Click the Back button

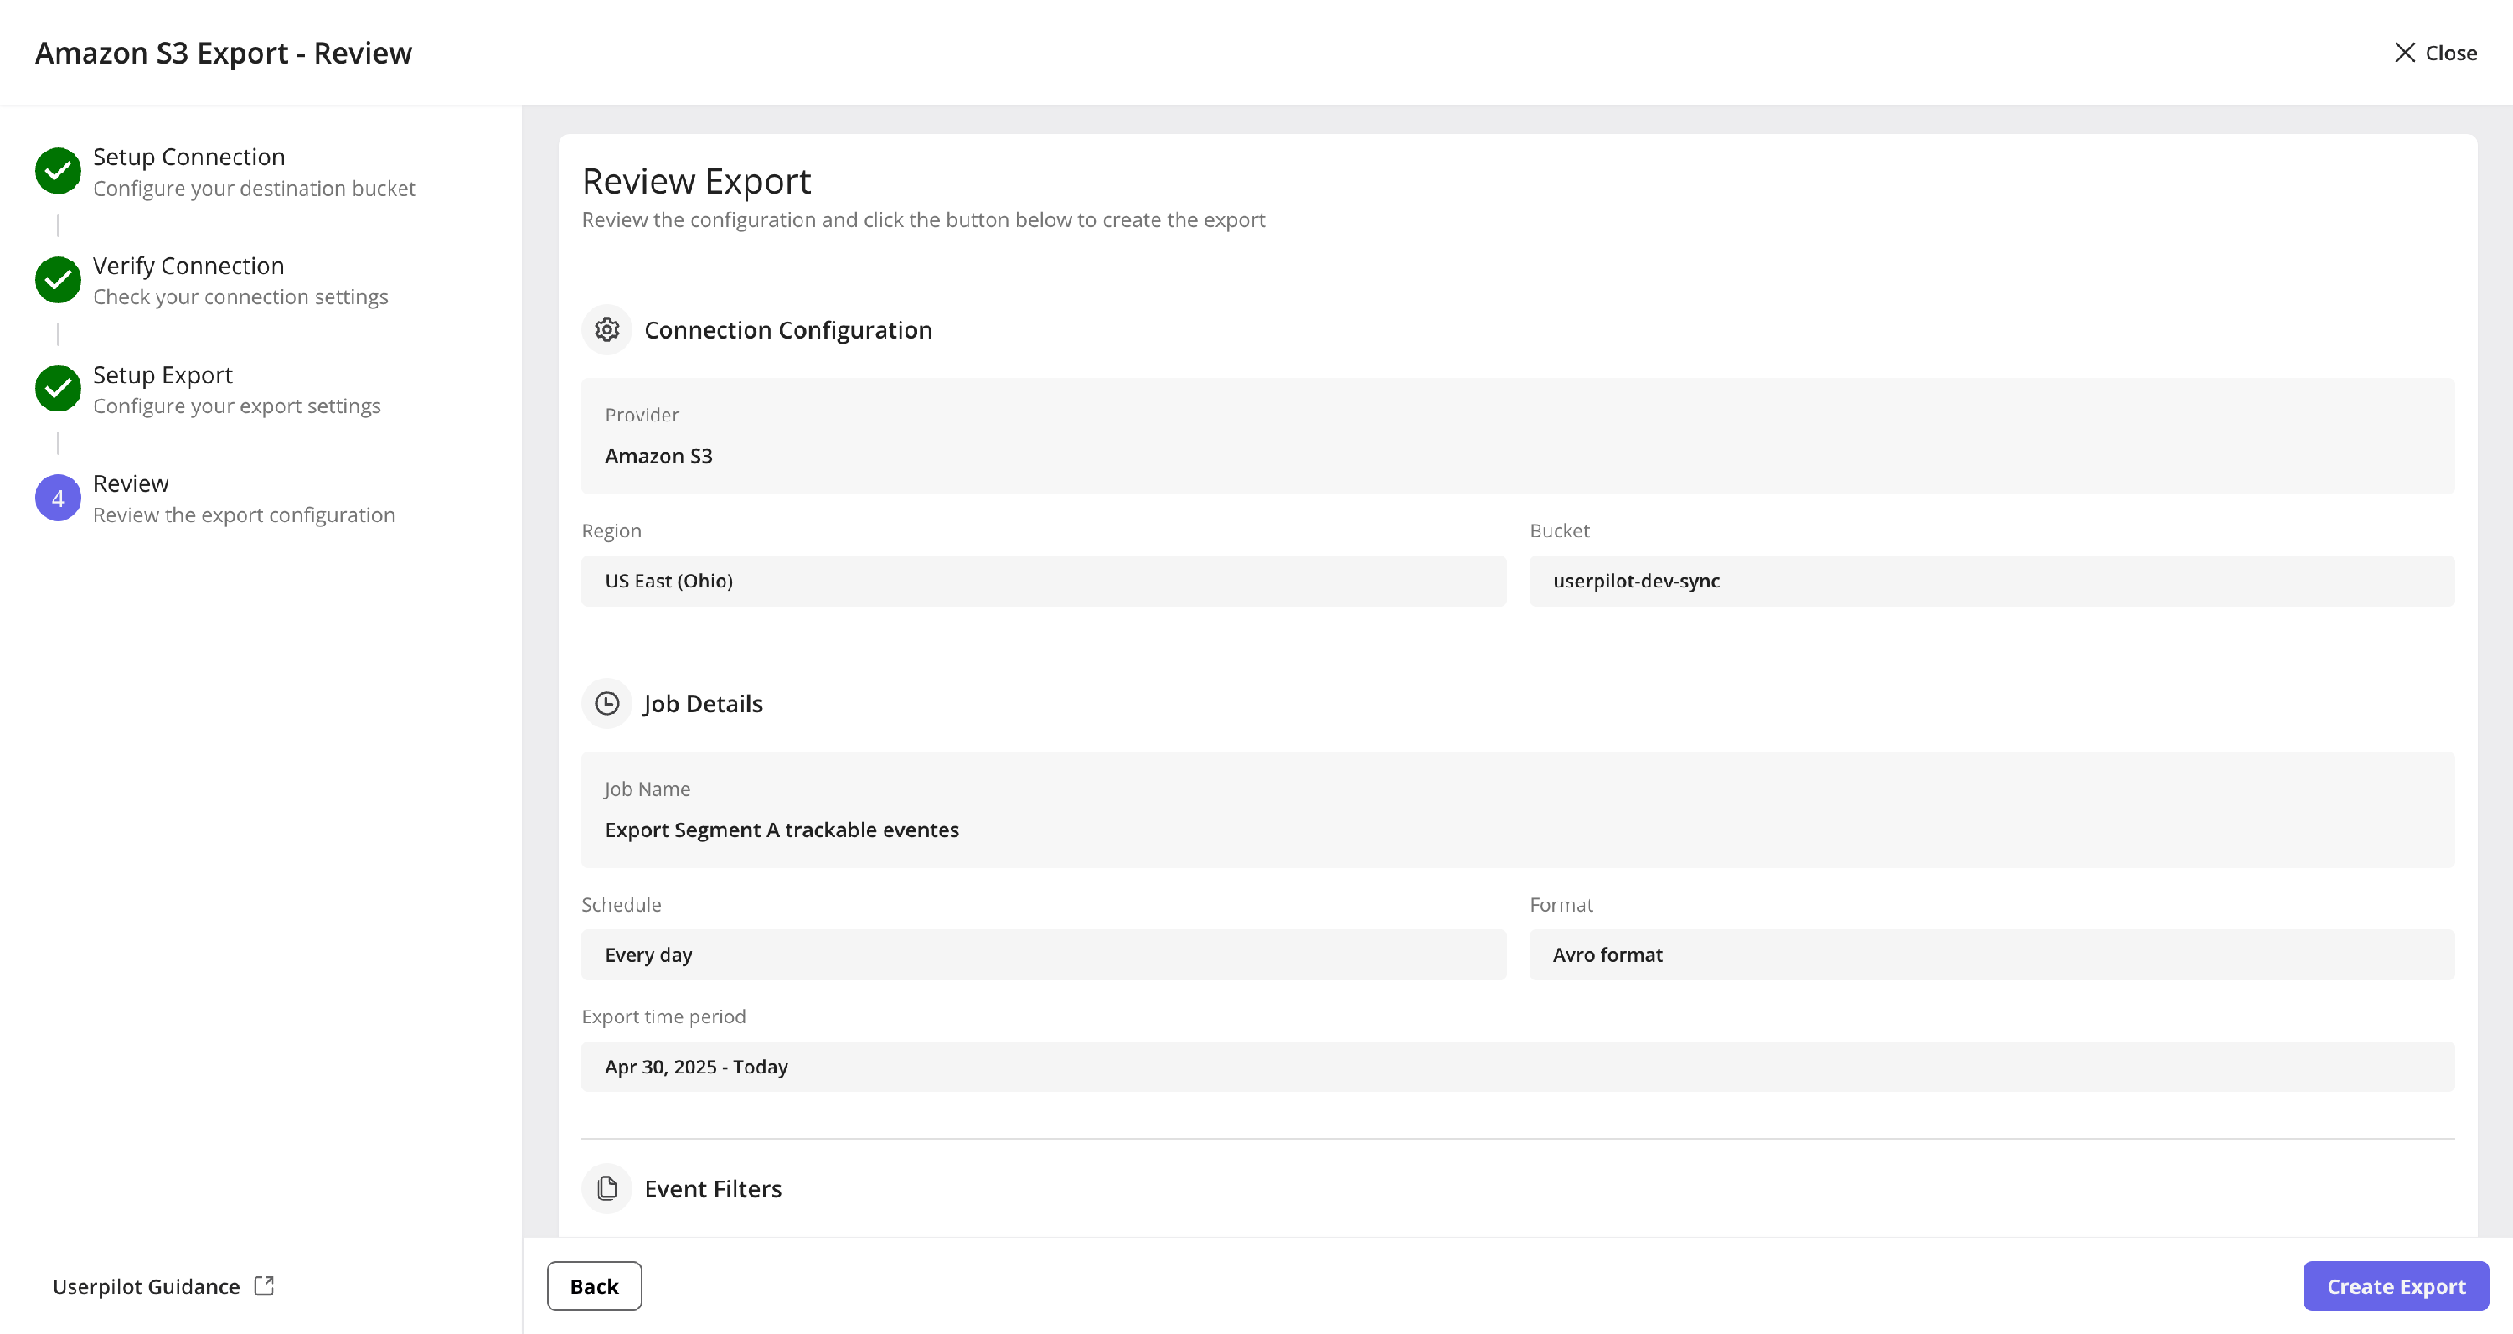click(x=594, y=1286)
